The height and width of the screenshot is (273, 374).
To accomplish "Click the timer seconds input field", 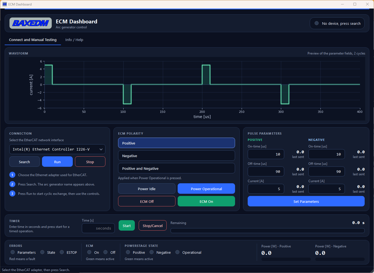I will (x=98, y=228).
